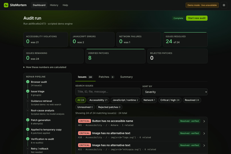Click Resolved verified badge on A01 row
This screenshot has height=154, width=231.
pos(189,121)
